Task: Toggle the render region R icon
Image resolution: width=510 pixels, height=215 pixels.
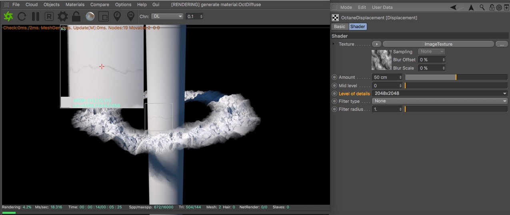Action: click(x=49, y=16)
